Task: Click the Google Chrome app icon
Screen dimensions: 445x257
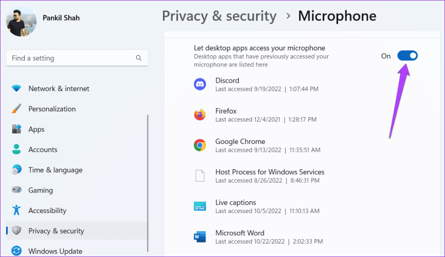Action: 200,145
